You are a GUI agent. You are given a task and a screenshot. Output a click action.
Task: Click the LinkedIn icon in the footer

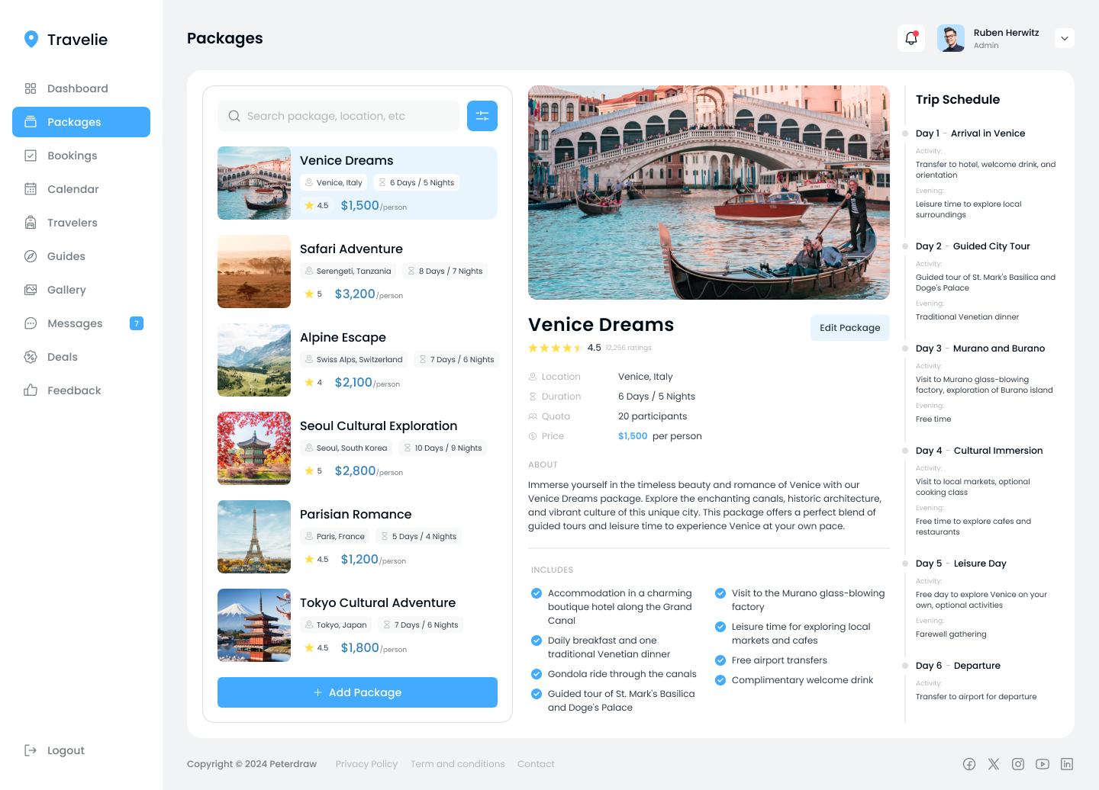1067,763
